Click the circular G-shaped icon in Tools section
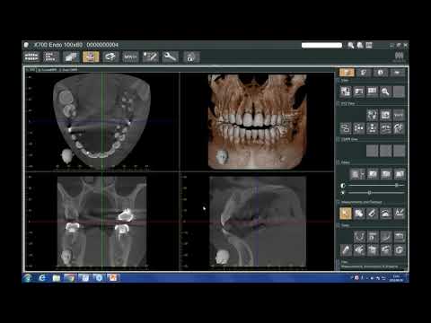 (x=399, y=250)
